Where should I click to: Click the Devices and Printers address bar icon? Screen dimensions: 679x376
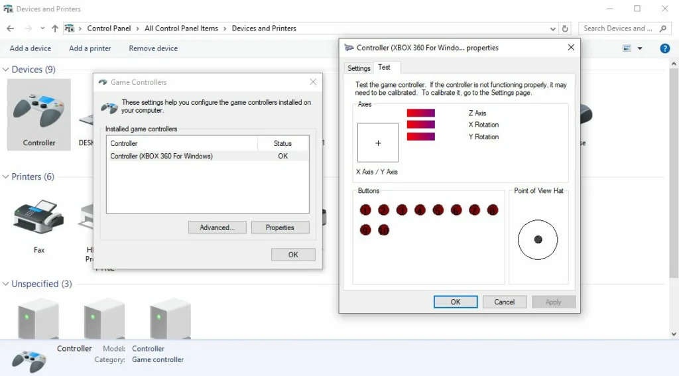tap(69, 29)
